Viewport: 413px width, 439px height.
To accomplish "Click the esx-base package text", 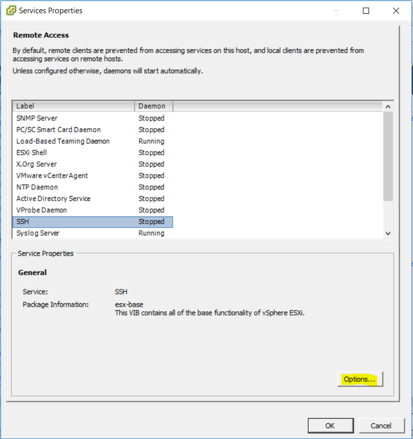I will pyautogui.click(x=129, y=304).
